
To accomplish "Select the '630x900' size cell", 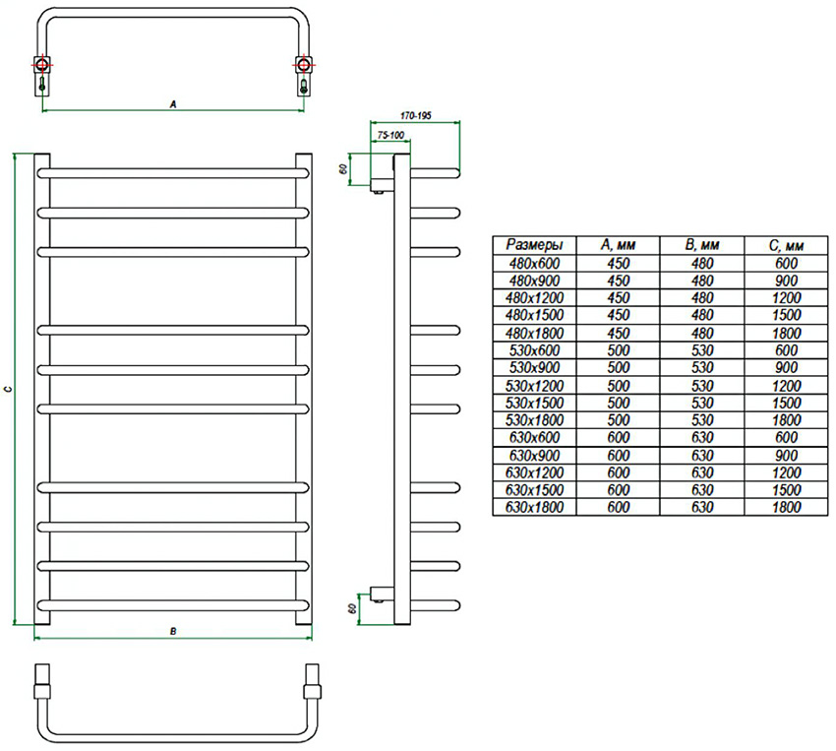I will [x=534, y=455].
